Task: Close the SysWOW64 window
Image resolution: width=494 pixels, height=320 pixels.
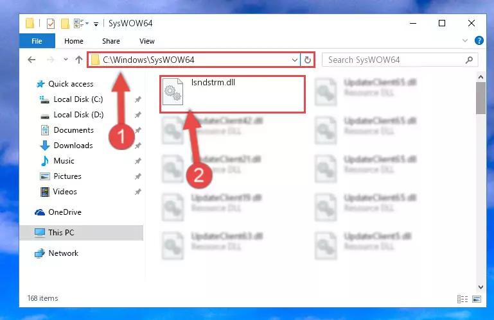Action: coord(472,23)
